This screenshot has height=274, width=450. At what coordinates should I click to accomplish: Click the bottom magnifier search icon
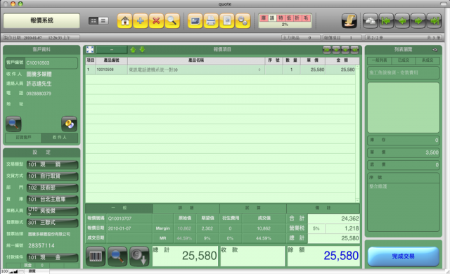point(117,256)
